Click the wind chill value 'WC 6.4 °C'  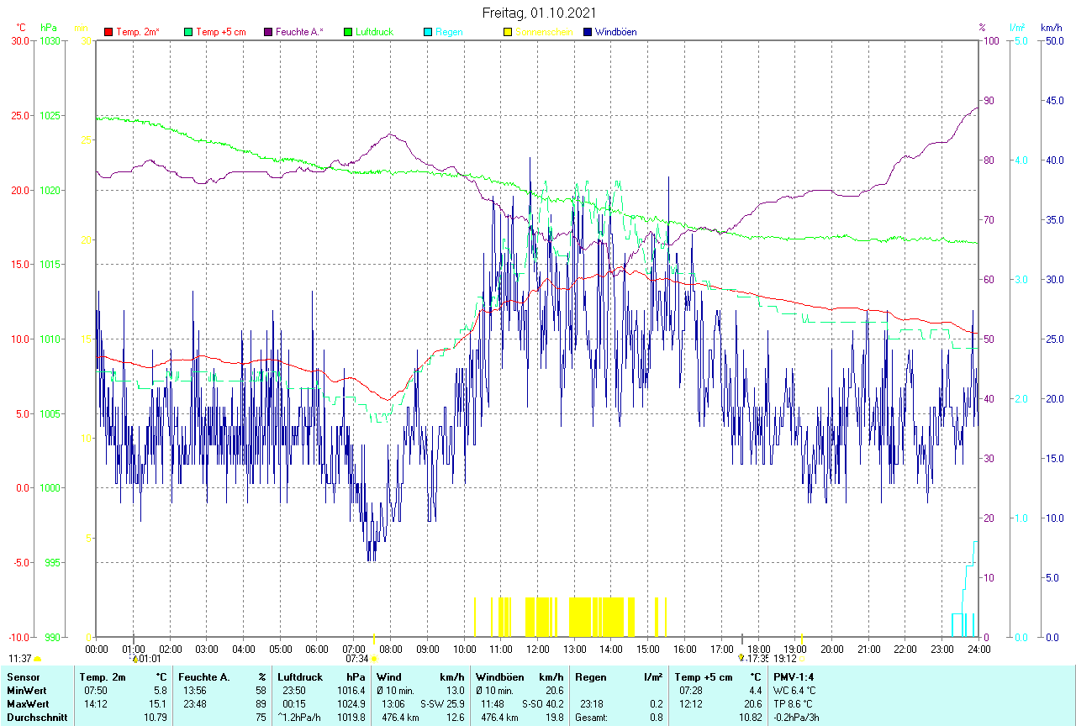pos(794,691)
